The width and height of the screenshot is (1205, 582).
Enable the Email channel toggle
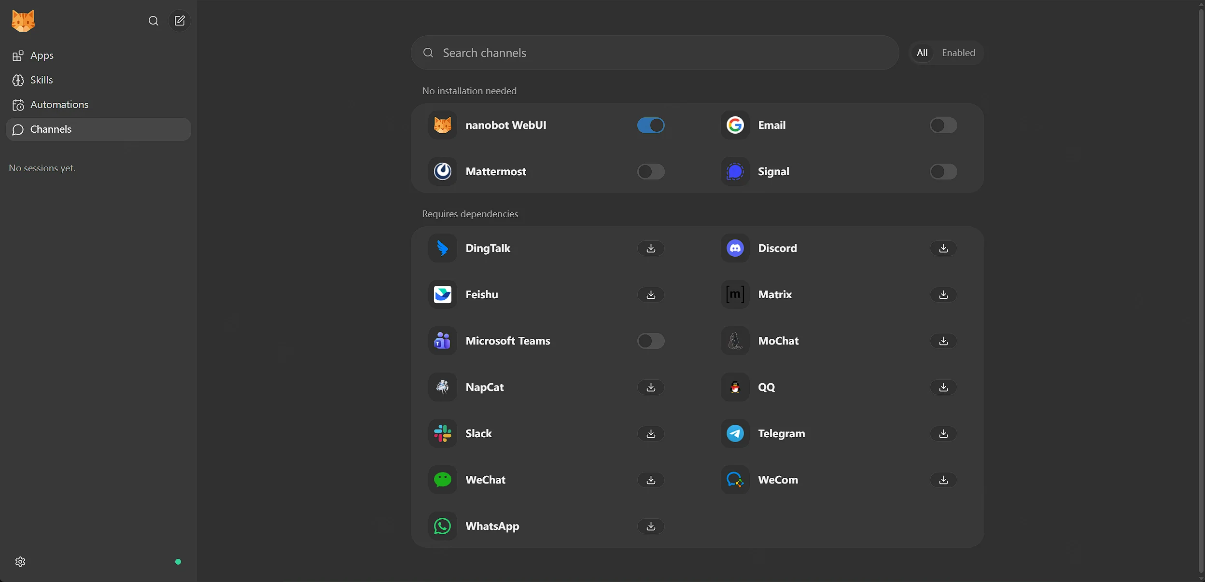click(943, 125)
